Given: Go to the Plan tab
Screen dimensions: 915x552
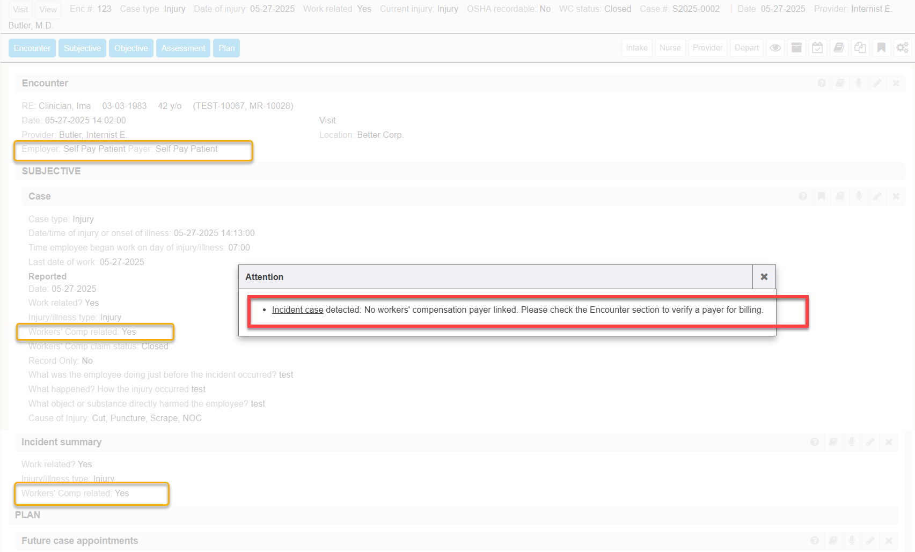Looking at the screenshot, I should 226,48.
